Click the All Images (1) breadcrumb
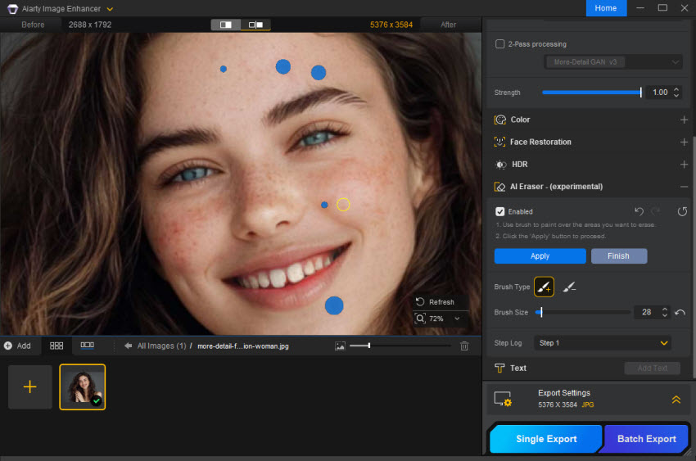696x461 pixels. 161,346
